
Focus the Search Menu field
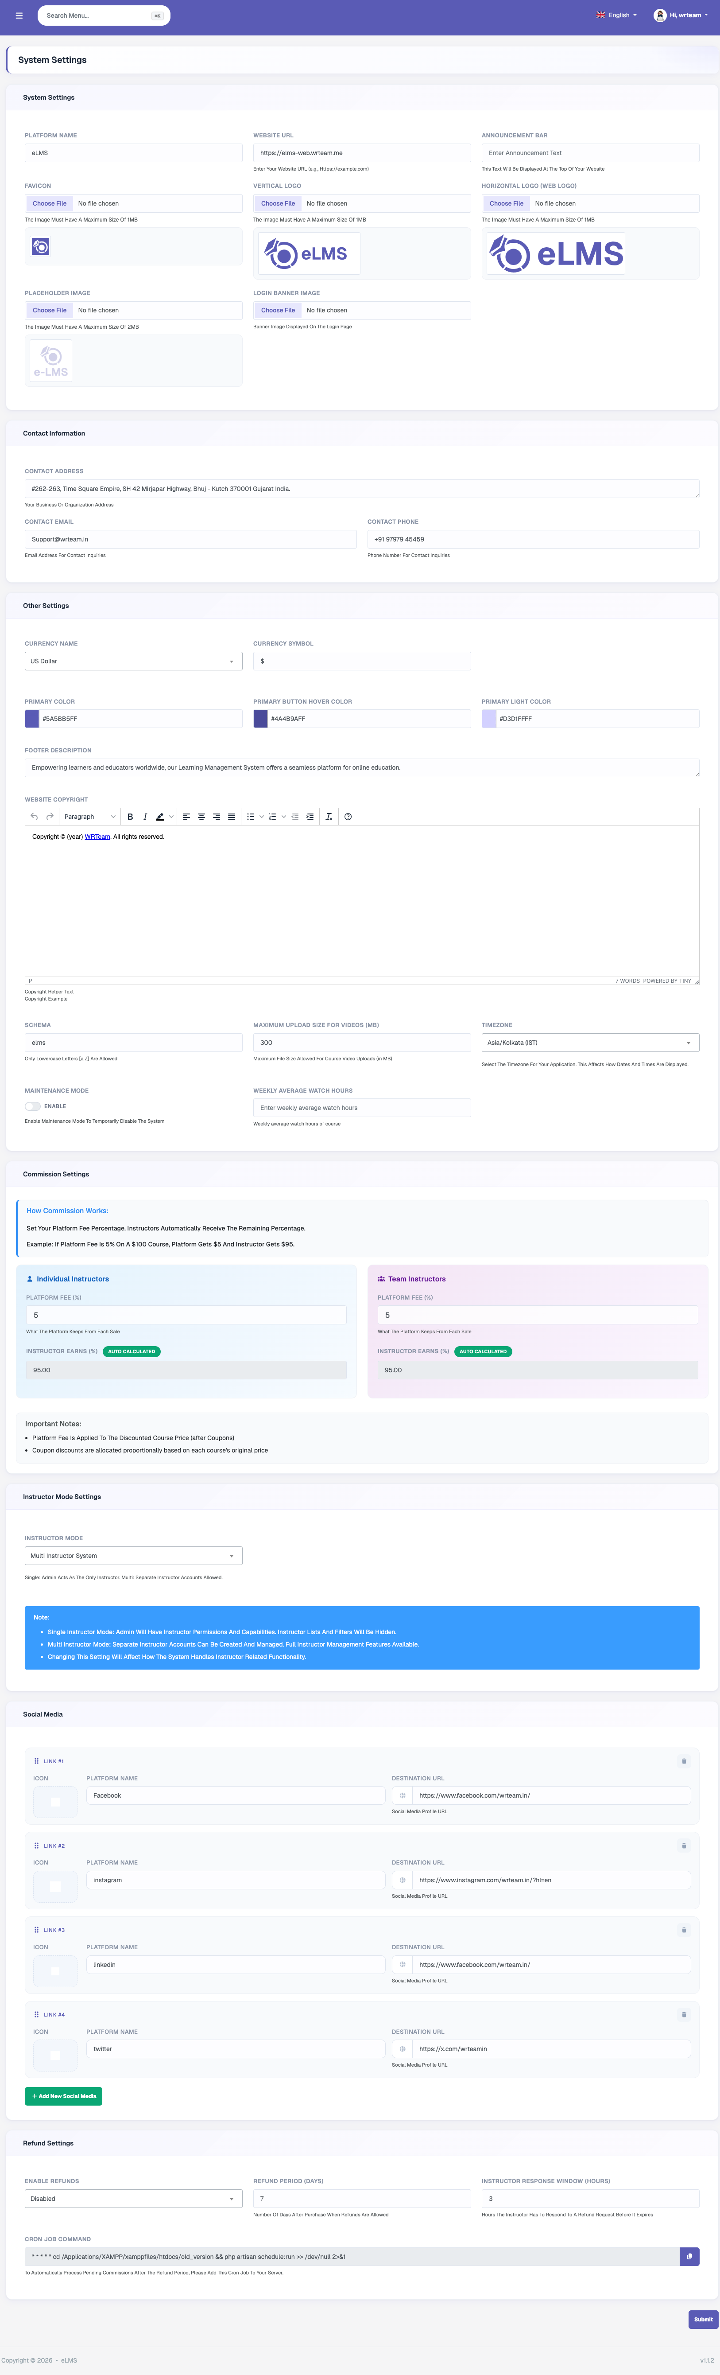[x=104, y=16]
